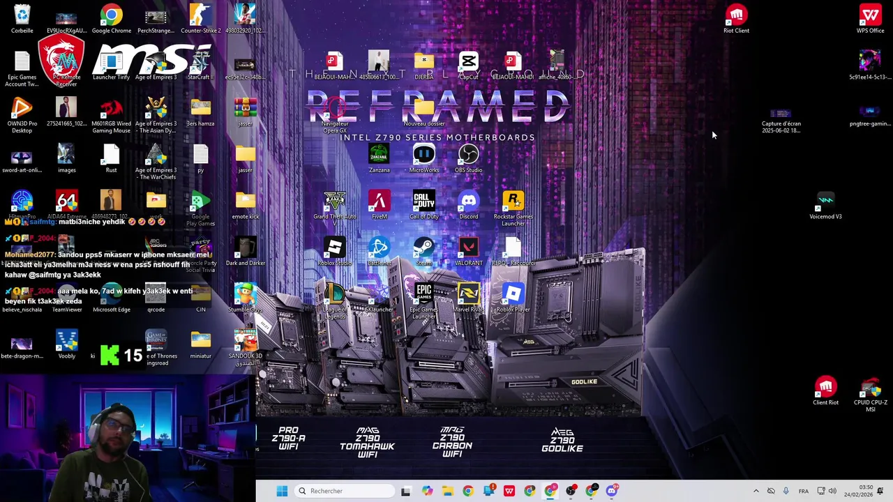Viewport: 893px width, 502px height.
Task: Open the Discord desktop shortcut
Action: [468, 205]
